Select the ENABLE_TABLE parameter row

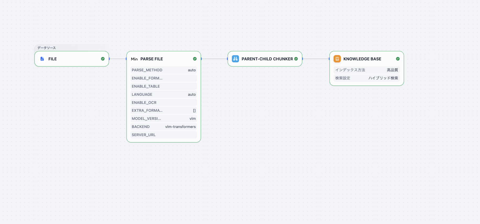pos(163,86)
